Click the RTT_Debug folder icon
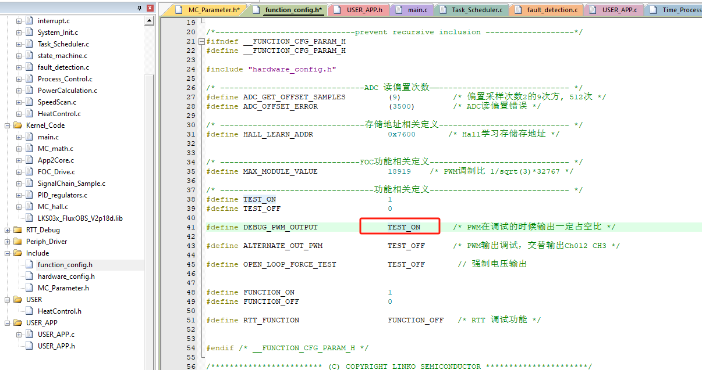Screen dimensions: 702x370 (18, 230)
